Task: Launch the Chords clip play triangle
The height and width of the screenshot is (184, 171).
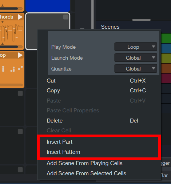Action: coord(20,17)
